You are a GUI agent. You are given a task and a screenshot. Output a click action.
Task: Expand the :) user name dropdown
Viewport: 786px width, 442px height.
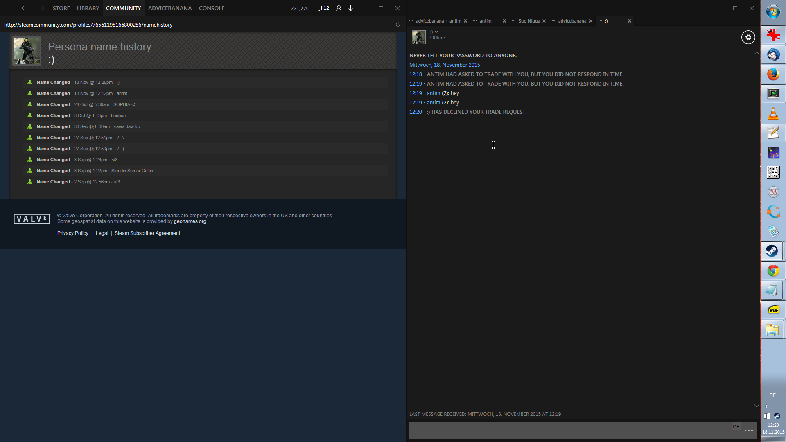click(x=436, y=32)
